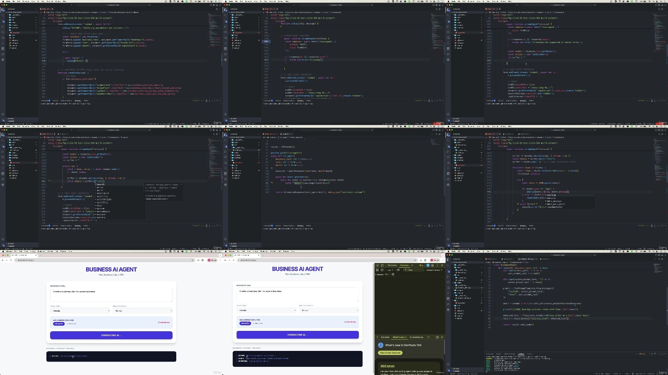Click the blue AI assistance icon in DevTools
The height and width of the screenshot is (375, 668).
(428, 265)
